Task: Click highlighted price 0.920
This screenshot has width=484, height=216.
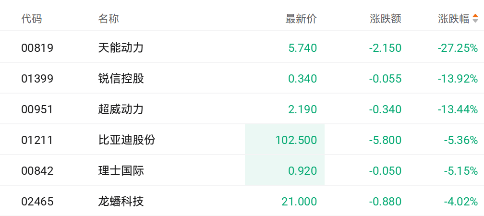Action: tap(302, 171)
